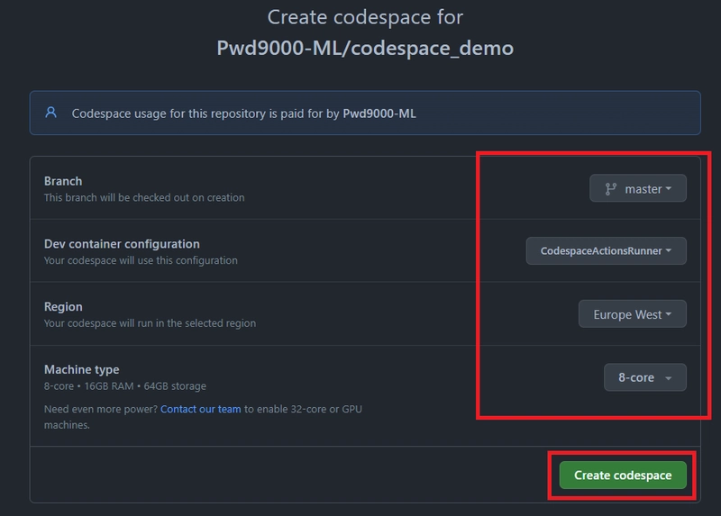Click the Branch setting label
The image size is (721, 516).
(63, 181)
